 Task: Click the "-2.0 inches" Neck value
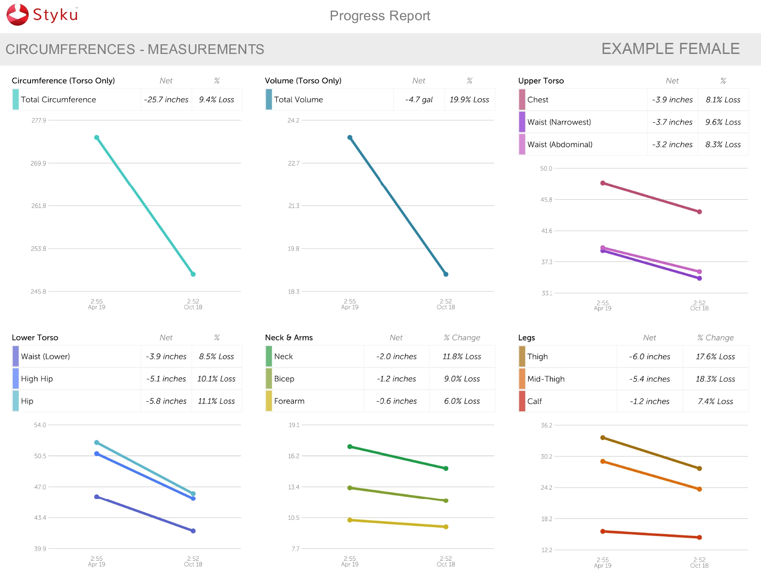coord(397,356)
